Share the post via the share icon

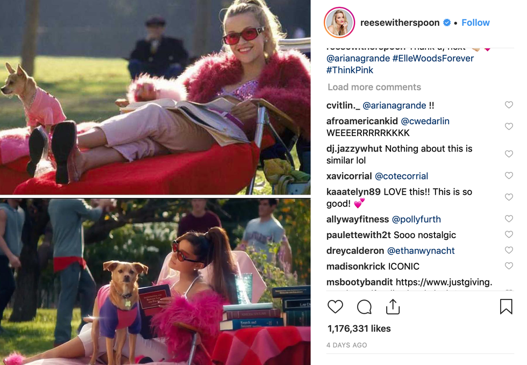[393, 306]
